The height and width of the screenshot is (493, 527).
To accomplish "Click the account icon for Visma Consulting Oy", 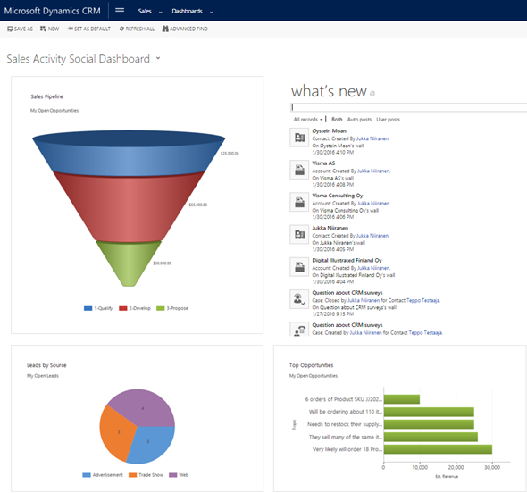I will pos(299,202).
